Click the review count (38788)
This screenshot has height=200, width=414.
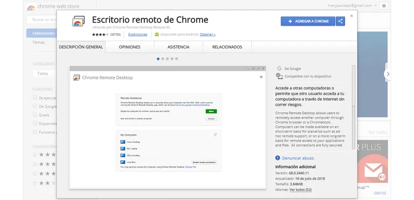point(115,35)
